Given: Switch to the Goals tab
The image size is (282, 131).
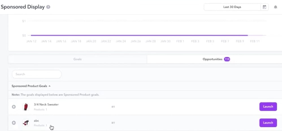Looking at the screenshot, I should tap(77, 59).
